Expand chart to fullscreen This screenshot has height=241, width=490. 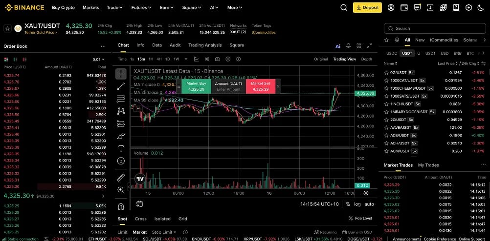369,46
